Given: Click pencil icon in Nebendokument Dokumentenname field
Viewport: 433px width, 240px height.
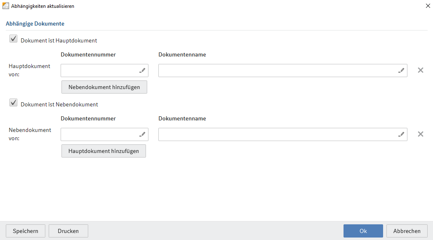Looking at the screenshot, I should (402, 134).
